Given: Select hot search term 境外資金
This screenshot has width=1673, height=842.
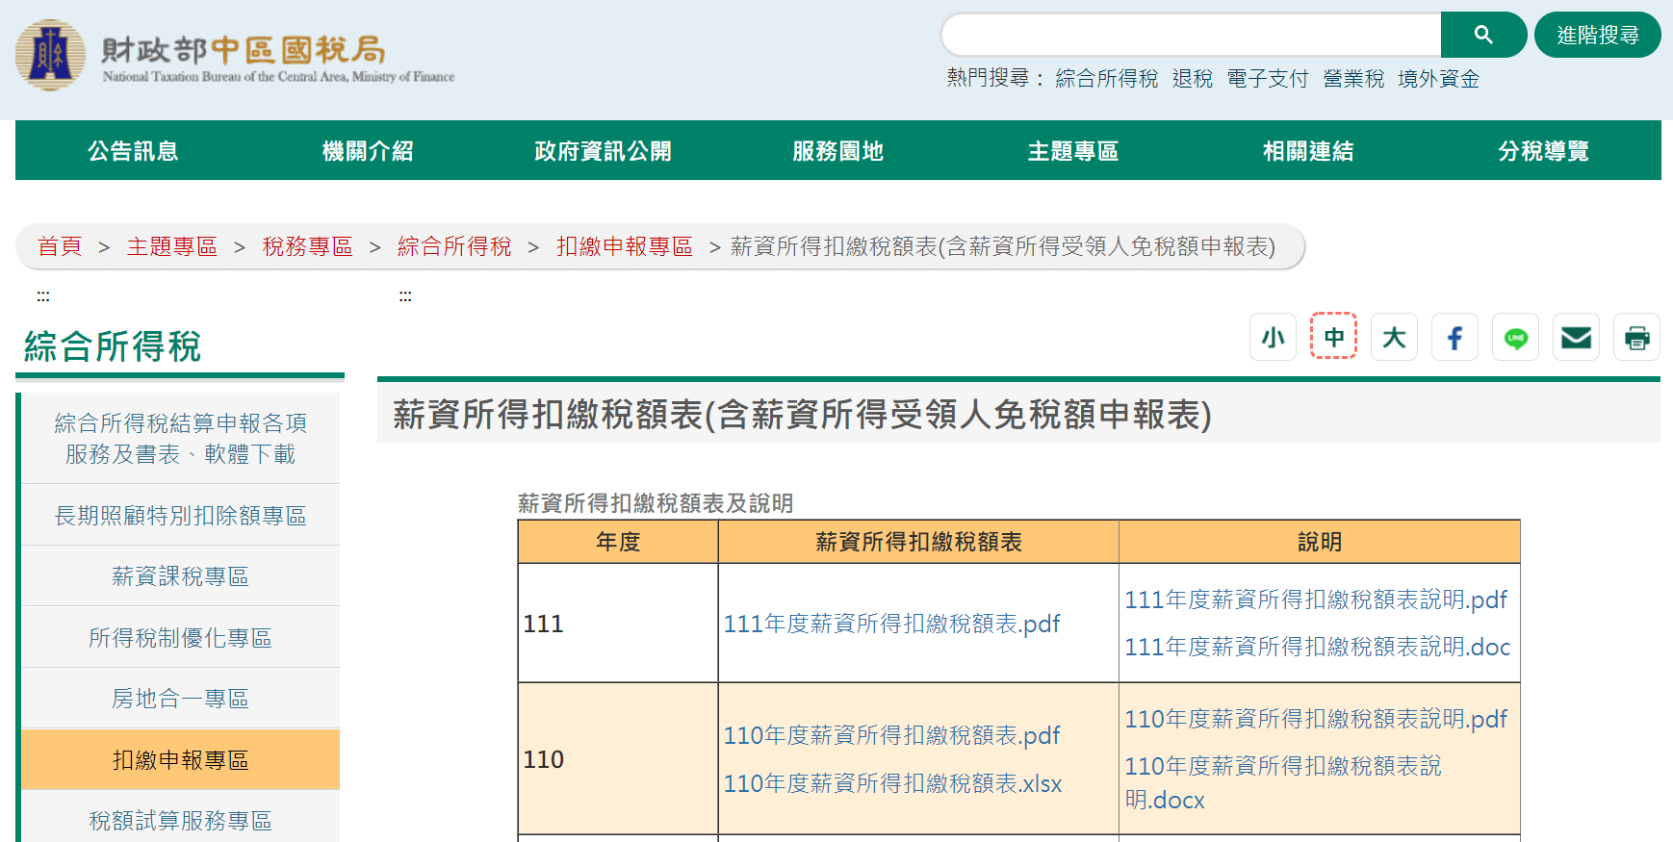Looking at the screenshot, I should click(1439, 79).
